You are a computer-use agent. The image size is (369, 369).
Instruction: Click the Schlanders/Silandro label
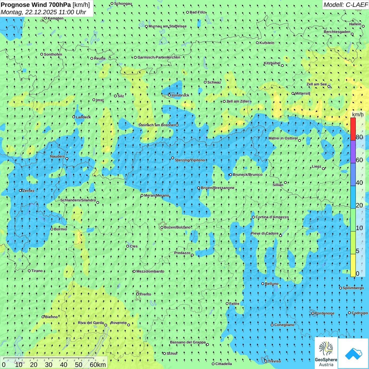(x=78, y=200)
